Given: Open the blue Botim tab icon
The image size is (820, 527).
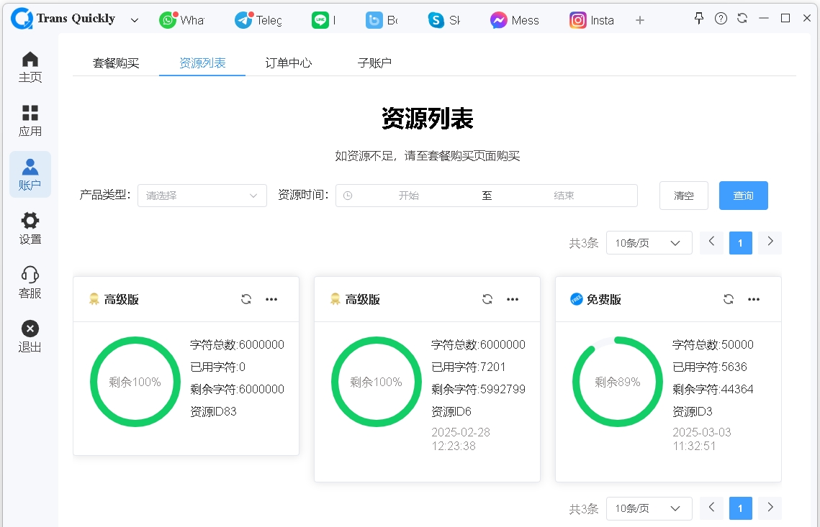Looking at the screenshot, I should (374, 20).
